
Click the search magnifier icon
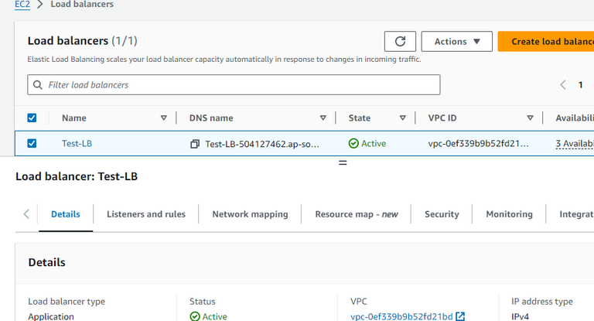(x=39, y=84)
